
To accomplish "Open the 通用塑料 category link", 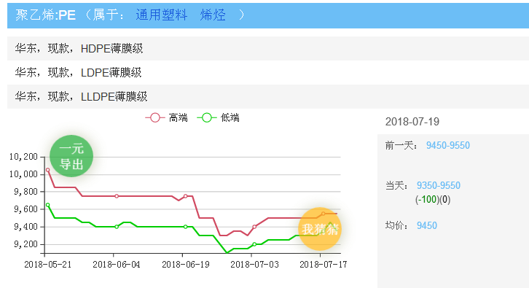I will 161,15.
